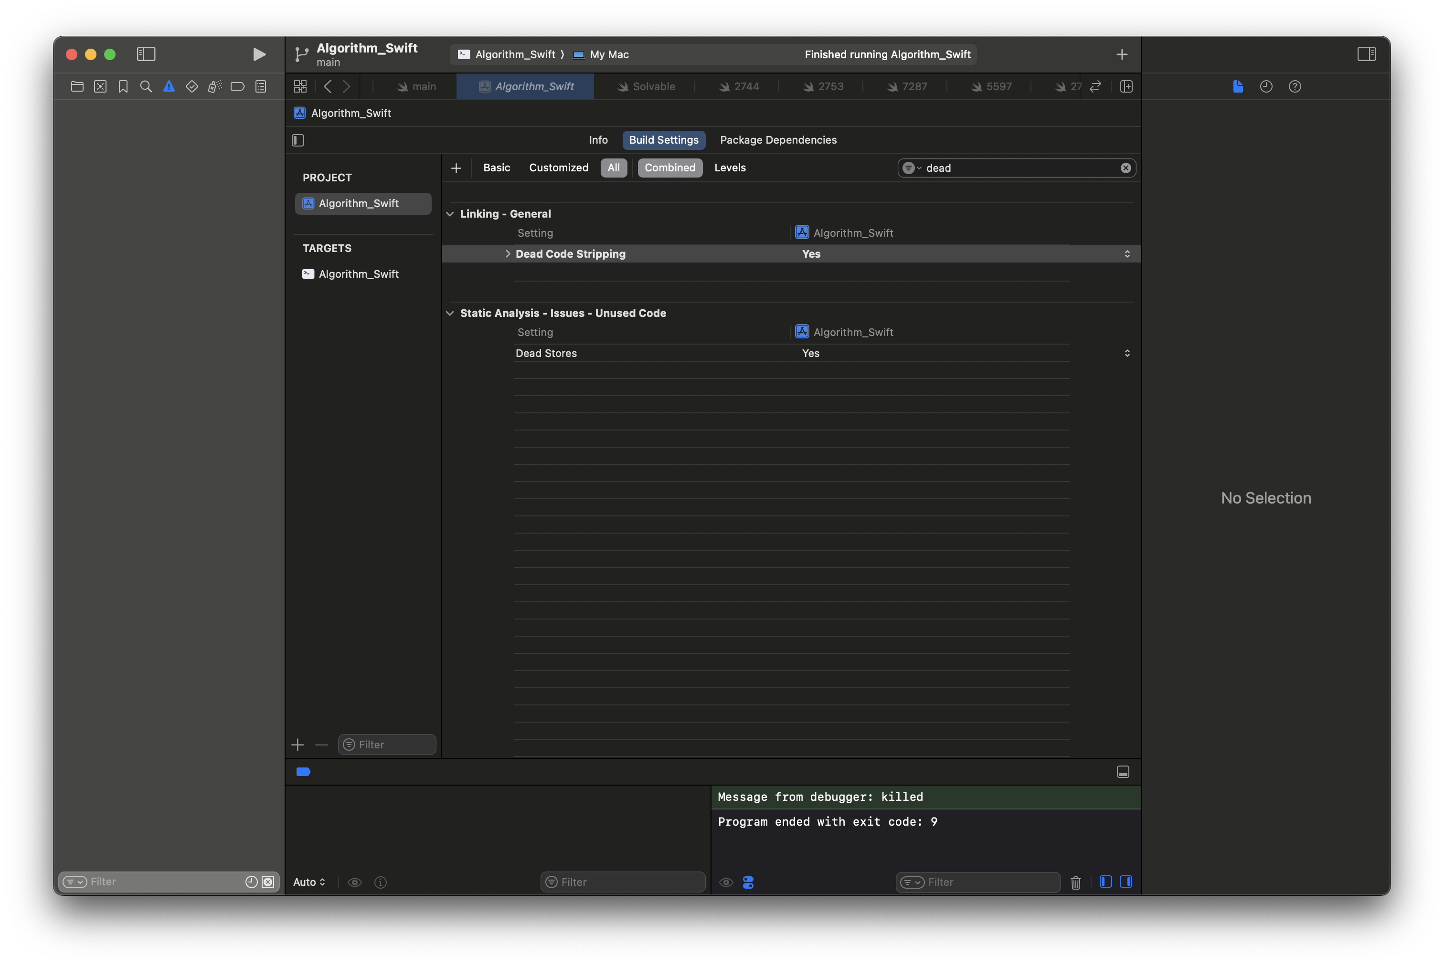Click the variables view Filter field
This screenshot has height=966, width=1444.
(623, 882)
